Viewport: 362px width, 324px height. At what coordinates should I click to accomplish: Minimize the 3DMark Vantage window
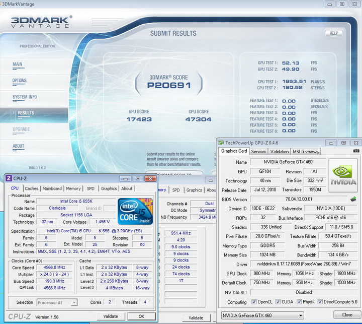point(329,4)
